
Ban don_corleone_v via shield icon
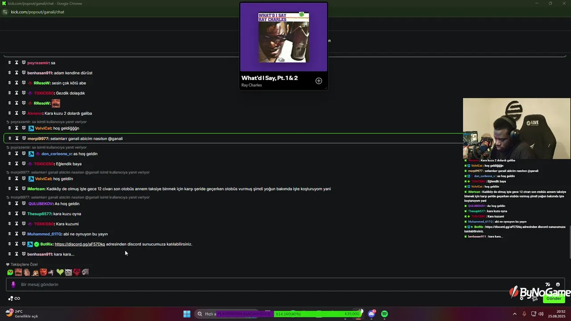pos(24,154)
